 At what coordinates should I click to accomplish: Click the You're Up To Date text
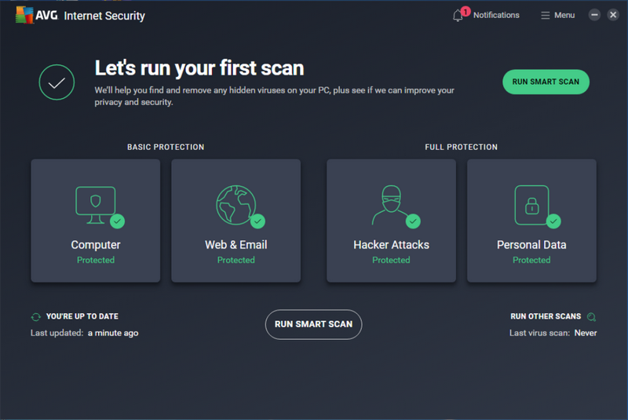82,316
